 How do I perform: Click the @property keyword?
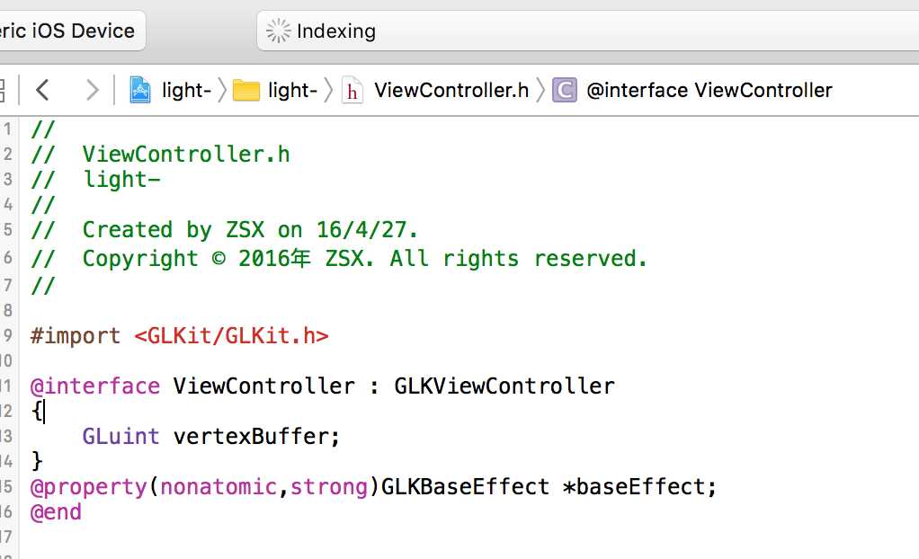point(88,487)
